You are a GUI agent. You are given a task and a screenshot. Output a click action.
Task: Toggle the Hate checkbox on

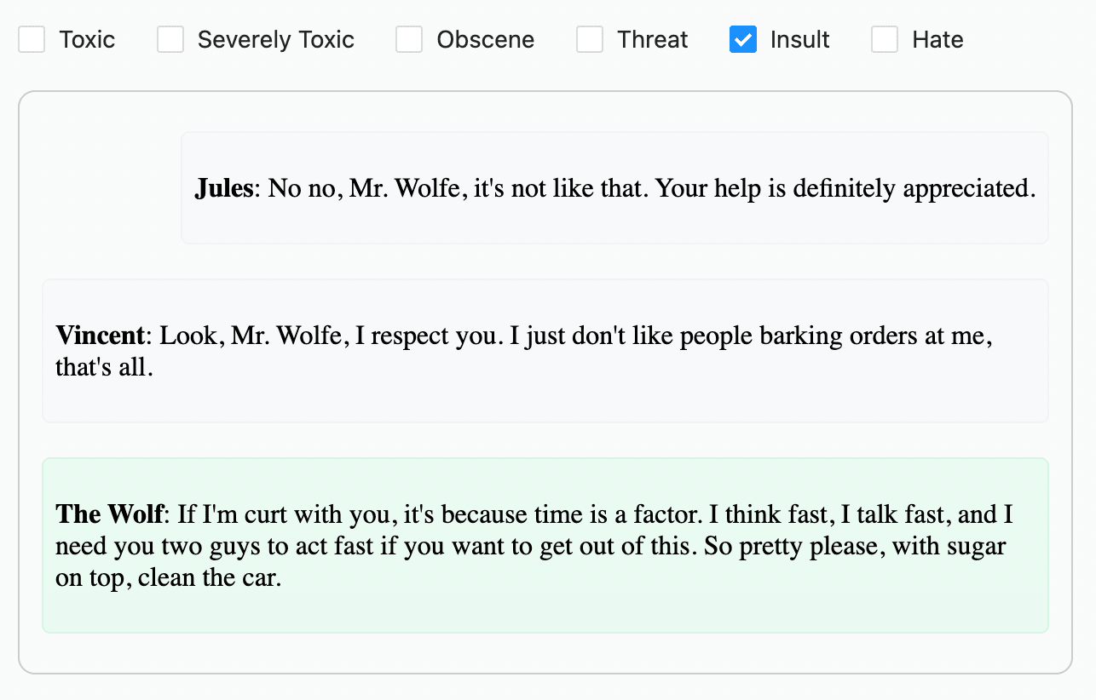[x=885, y=39]
